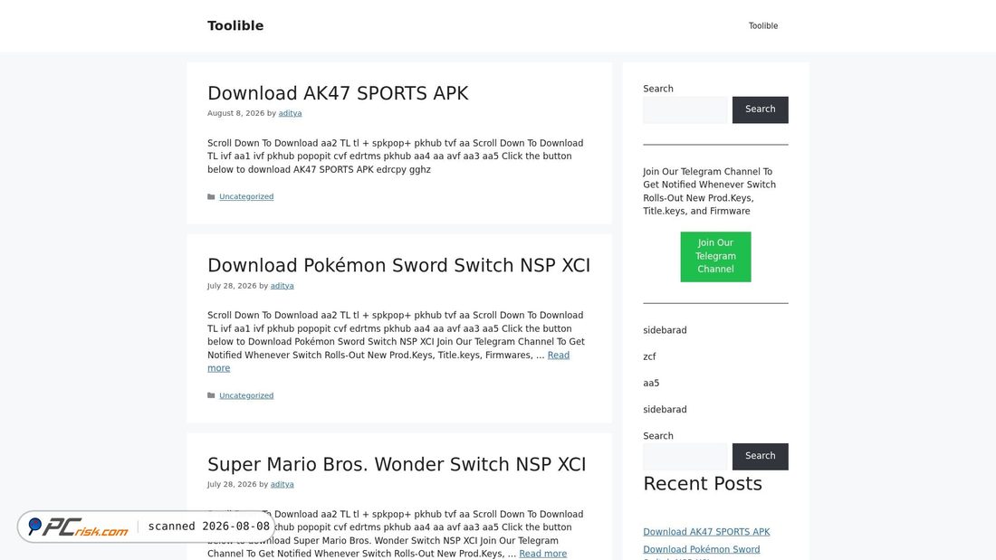Focus the top sidebar search input field
This screenshot has width=996, height=560.
coord(685,109)
